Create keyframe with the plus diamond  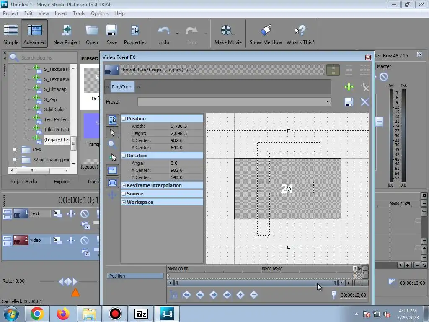pos(240,295)
